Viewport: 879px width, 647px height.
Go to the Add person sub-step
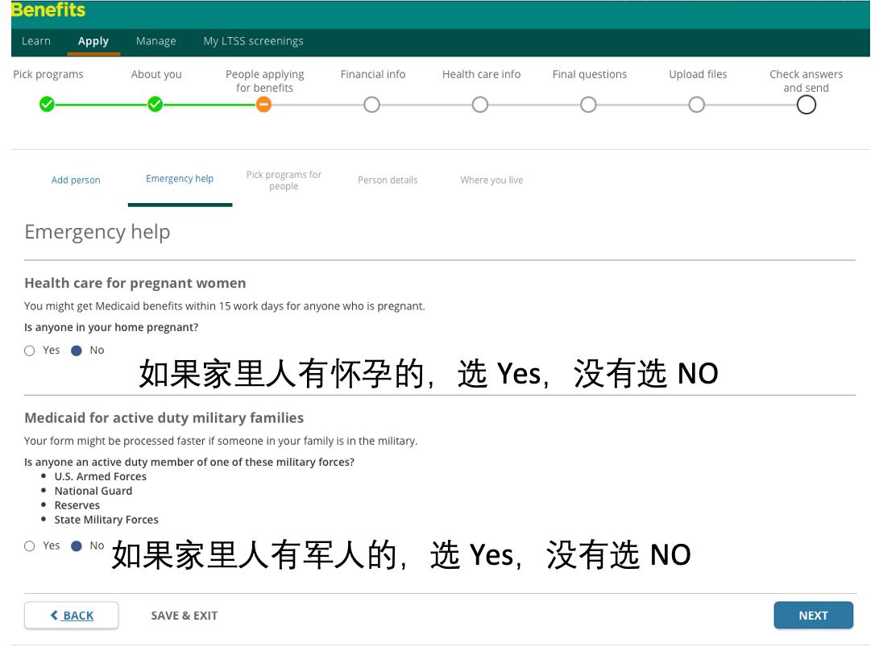pos(76,180)
